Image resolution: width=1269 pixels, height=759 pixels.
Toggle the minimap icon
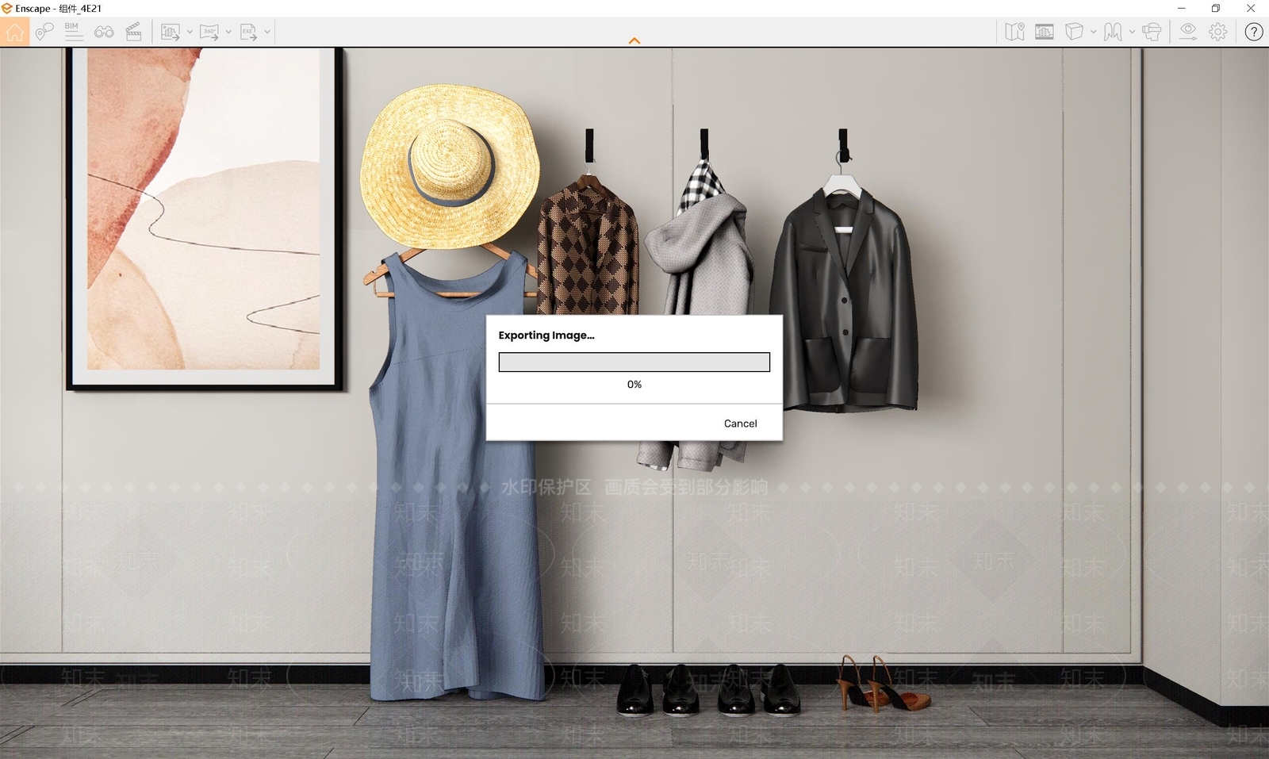1014,32
